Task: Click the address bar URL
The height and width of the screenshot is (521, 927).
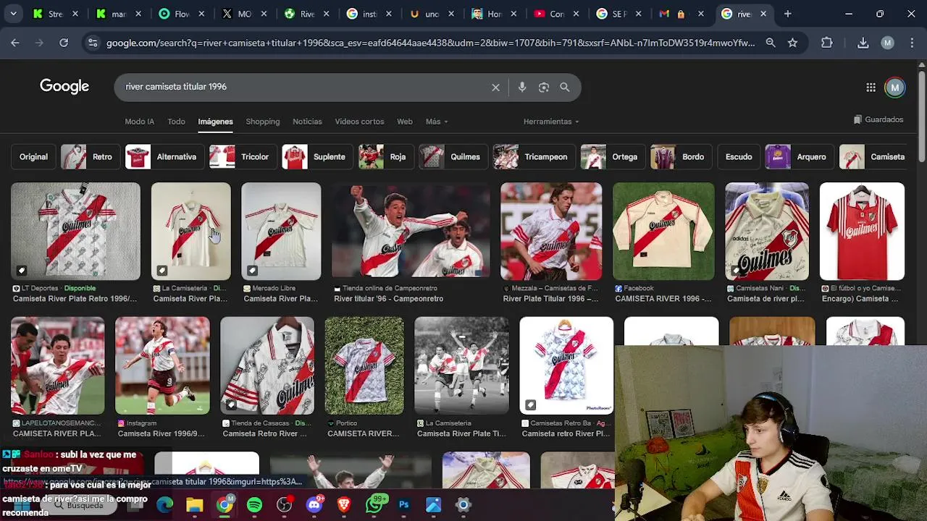Action: point(430,43)
